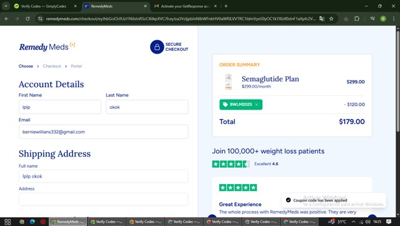
Task: Click the Trustpilot rating stars beside Excellent
Action: click(x=231, y=164)
